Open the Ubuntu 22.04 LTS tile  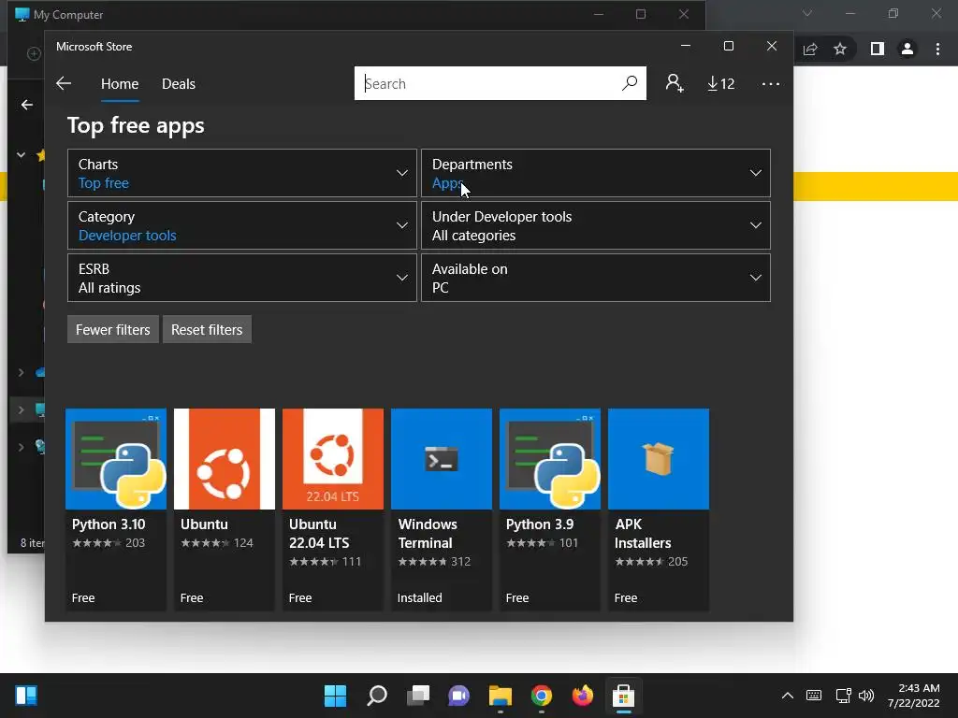tap(333, 510)
